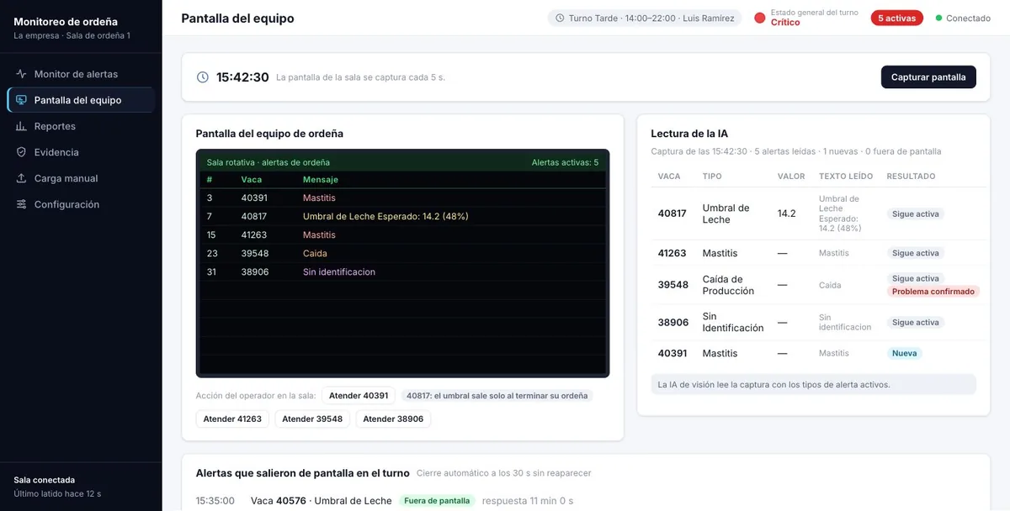Click the Sin Identificación type cell
The image size is (1010, 511).
[x=733, y=322]
